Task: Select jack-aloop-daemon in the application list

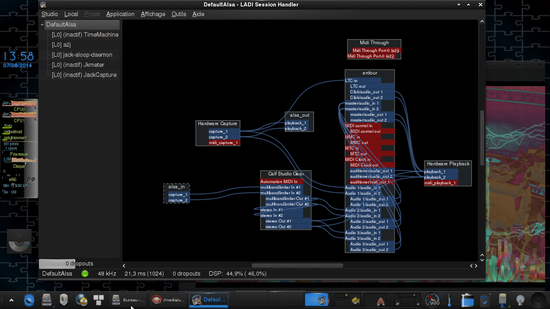Action: [82, 55]
